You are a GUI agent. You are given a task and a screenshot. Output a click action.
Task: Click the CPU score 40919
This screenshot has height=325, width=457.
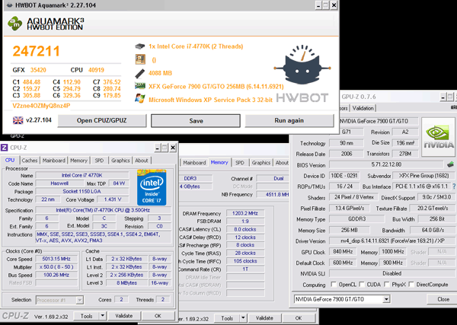point(96,70)
